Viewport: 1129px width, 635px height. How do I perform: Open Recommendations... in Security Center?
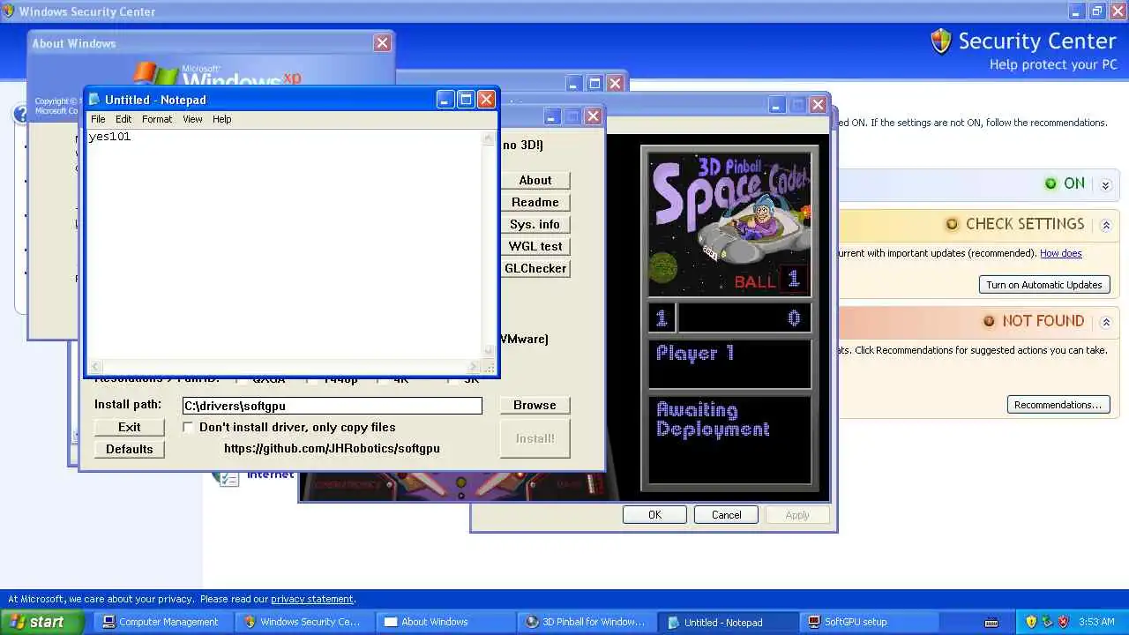click(x=1058, y=405)
